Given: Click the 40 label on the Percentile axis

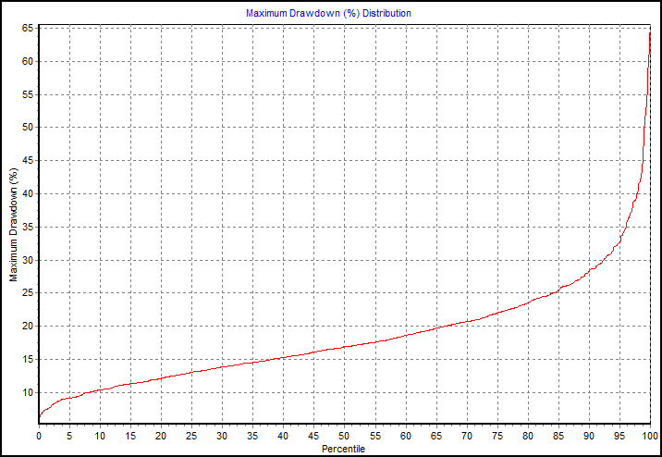Looking at the screenshot, I should 283,436.
